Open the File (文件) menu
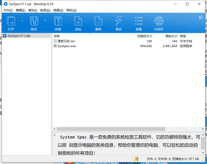Screen dimensions: 207x164 tap(8, 11)
